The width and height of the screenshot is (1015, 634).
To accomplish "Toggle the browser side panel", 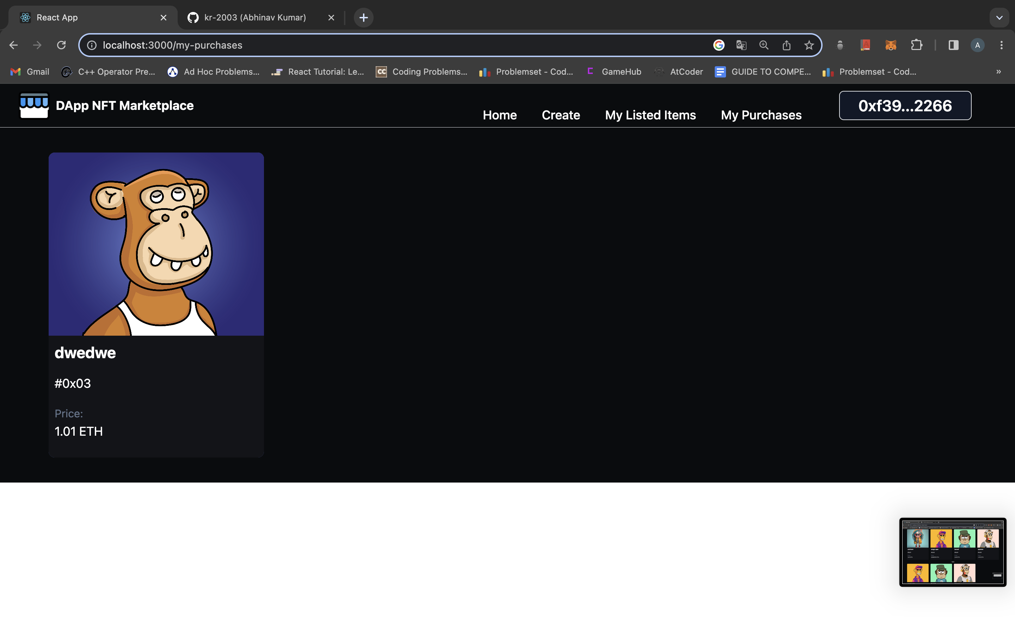I will pos(953,45).
